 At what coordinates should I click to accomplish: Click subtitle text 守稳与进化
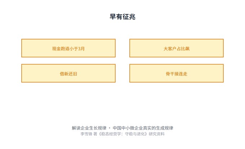[134, 134]
